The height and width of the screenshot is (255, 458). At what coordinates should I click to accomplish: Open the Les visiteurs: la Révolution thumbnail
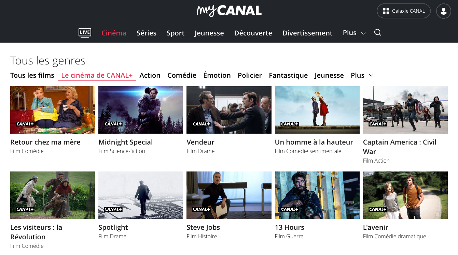click(53, 195)
